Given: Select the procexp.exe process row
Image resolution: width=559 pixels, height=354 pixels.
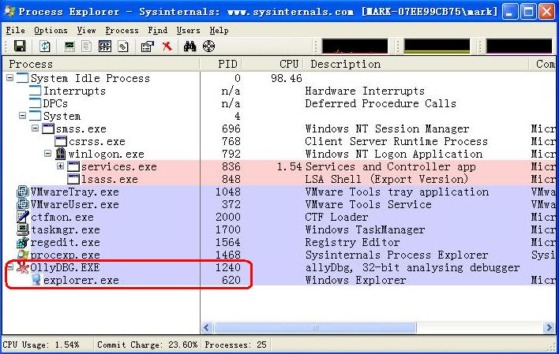Looking at the screenshot, I should (x=279, y=255).
